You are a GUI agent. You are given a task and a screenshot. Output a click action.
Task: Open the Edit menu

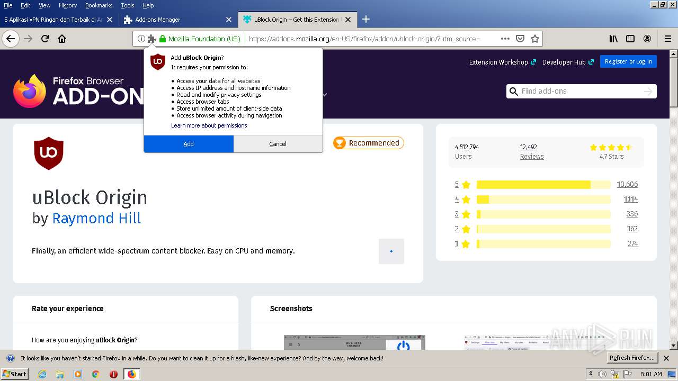pos(25,5)
